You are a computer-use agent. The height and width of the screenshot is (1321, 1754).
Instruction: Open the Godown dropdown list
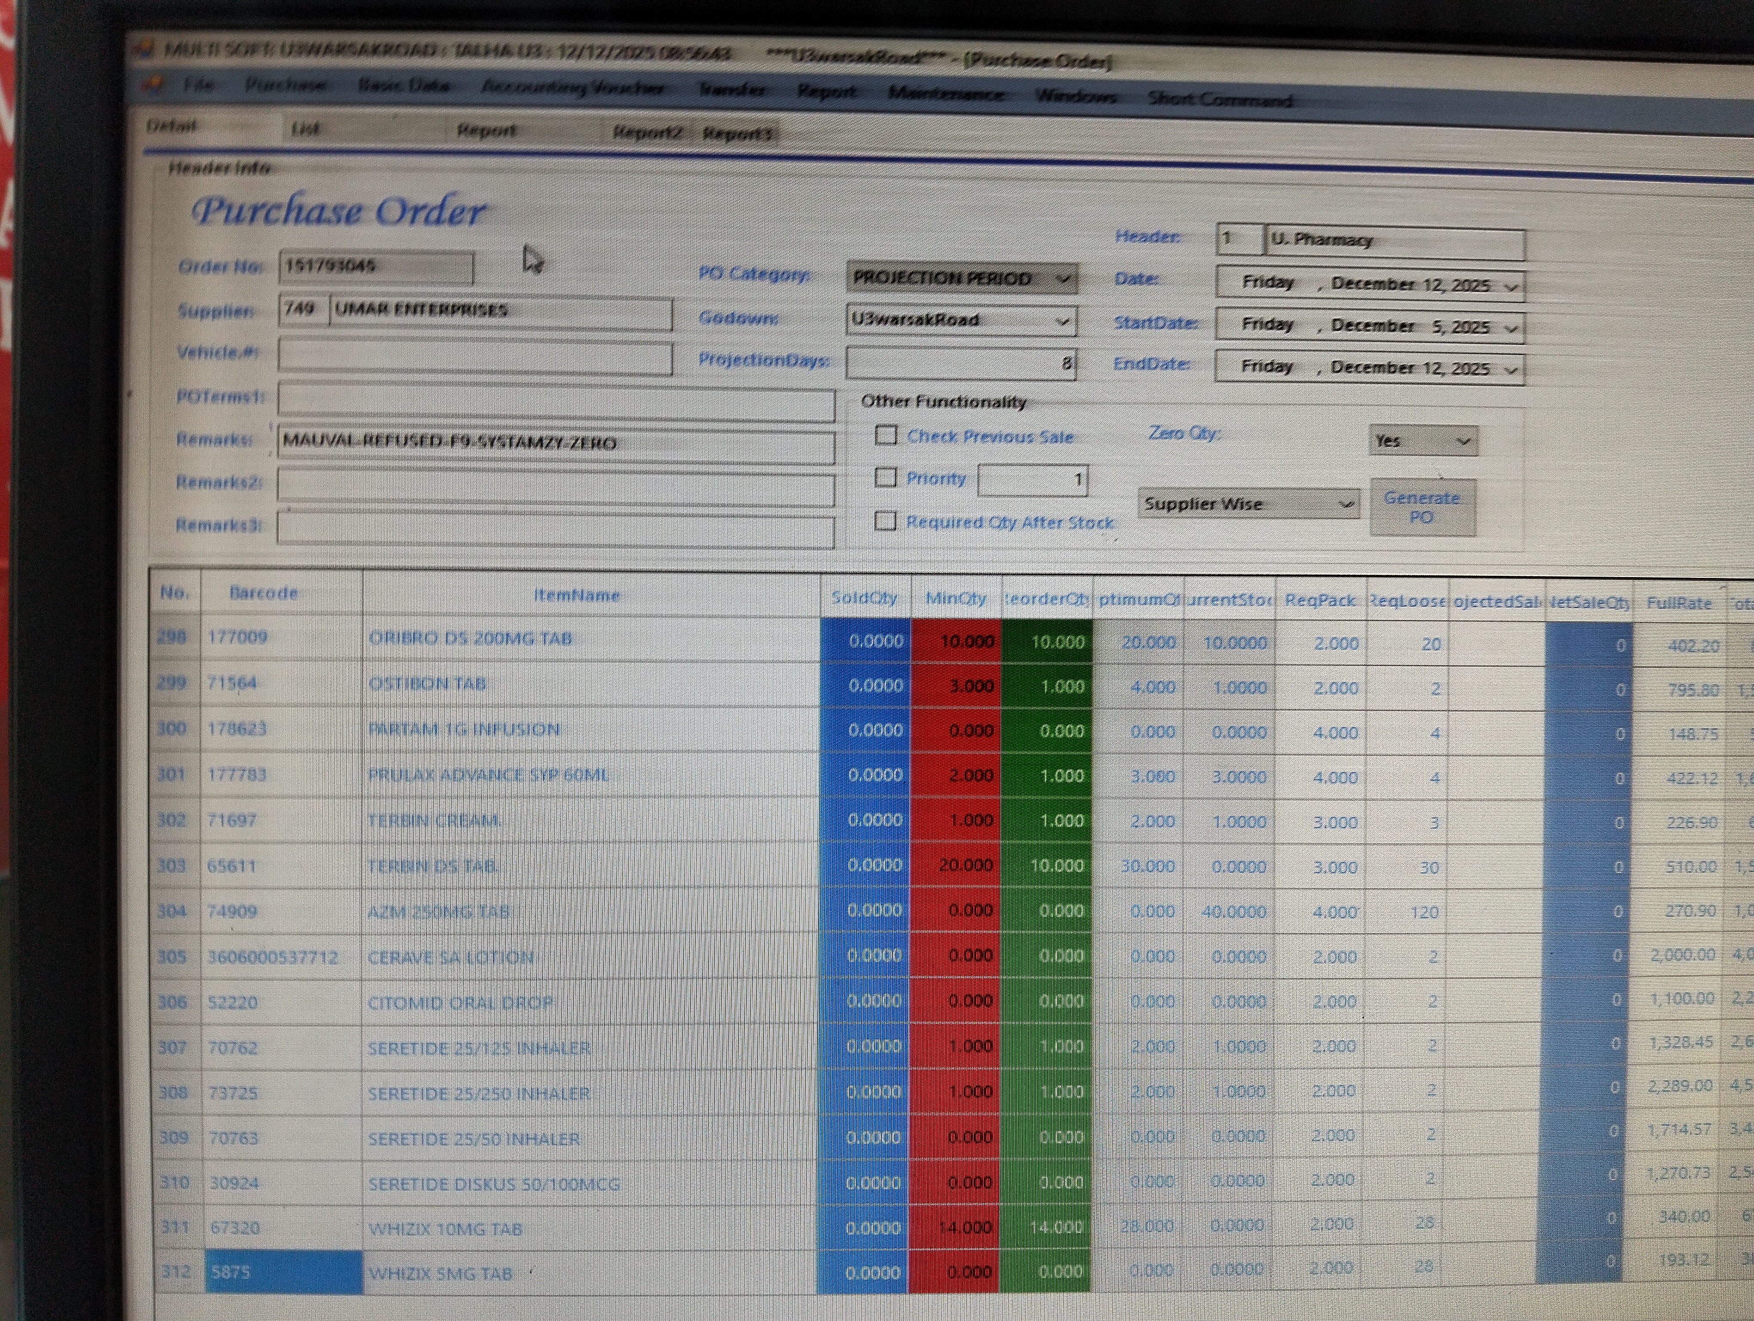pos(1063,321)
